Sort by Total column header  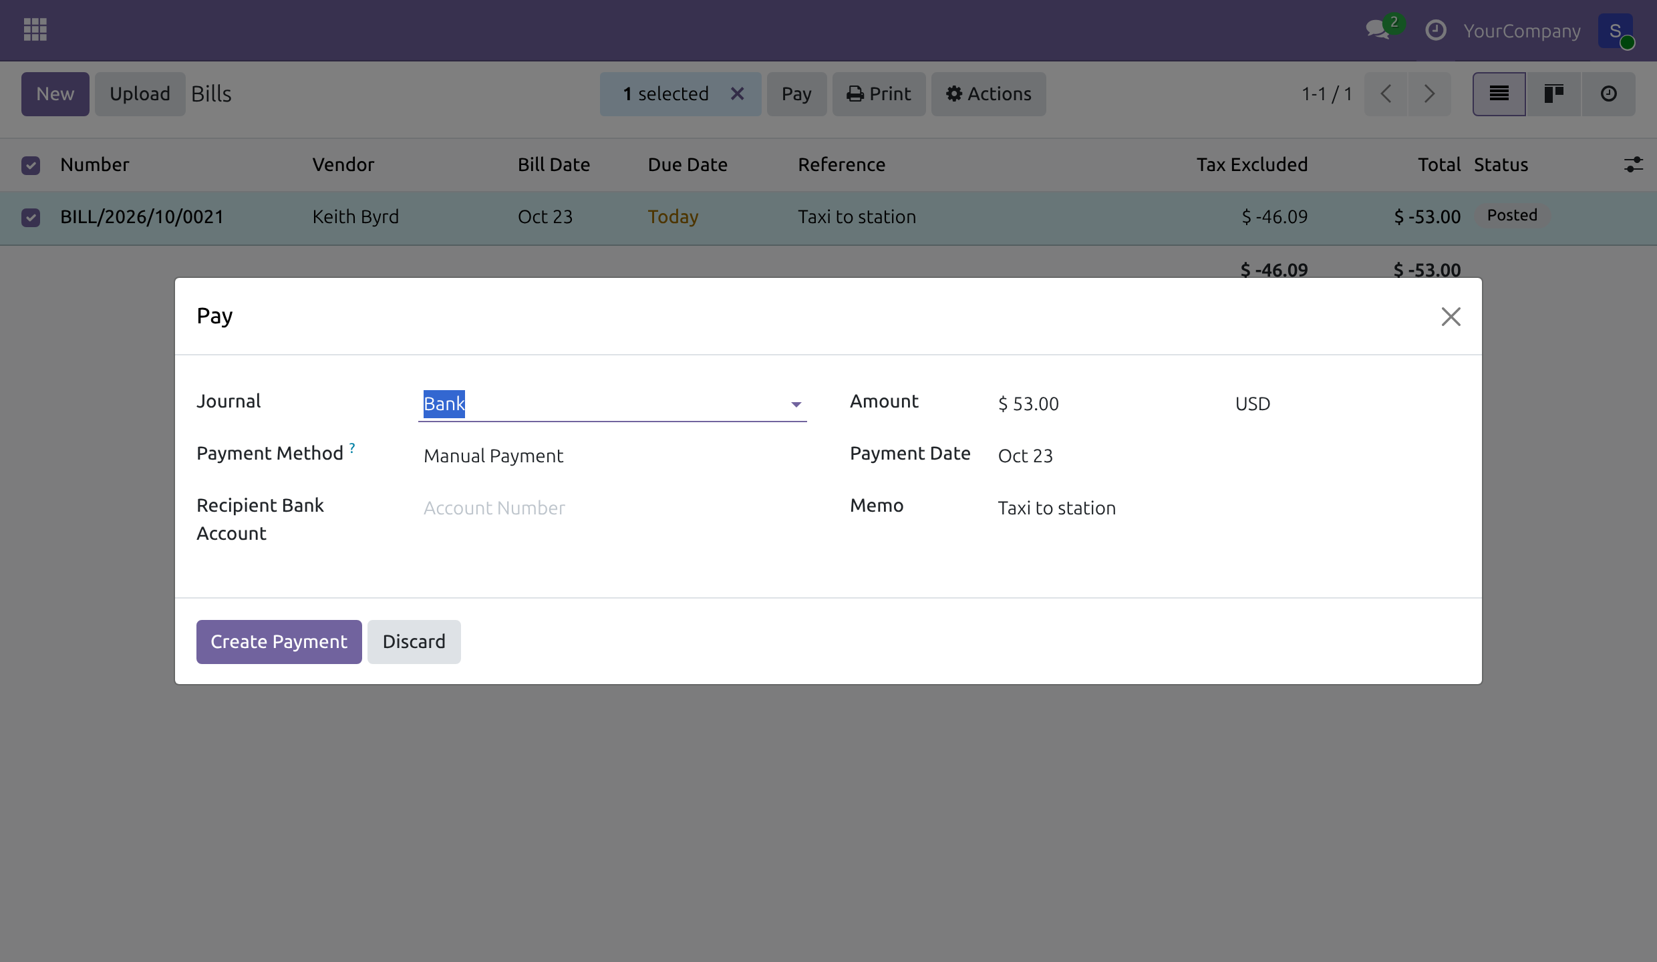pyautogui.click(x=1439, y=164)
